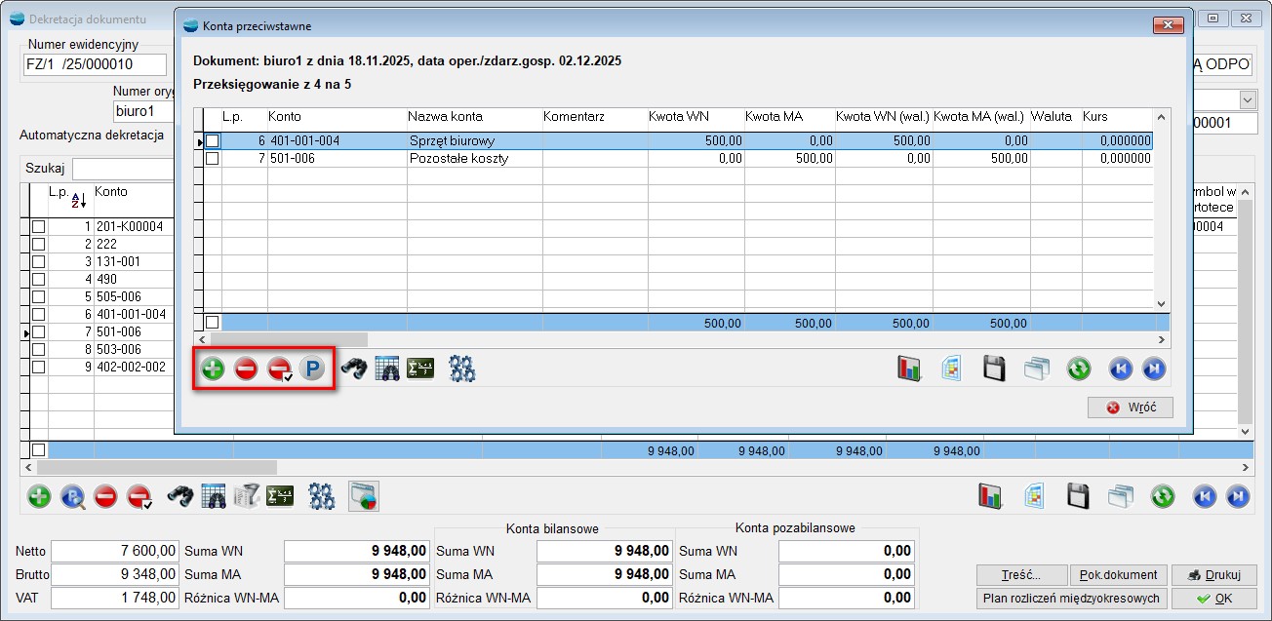Image resolution: width=1272 pixels, height=621 pixels.
Task: Click the Plan rozliczeń międzyokresowych button
Action: click(1069, 598)
